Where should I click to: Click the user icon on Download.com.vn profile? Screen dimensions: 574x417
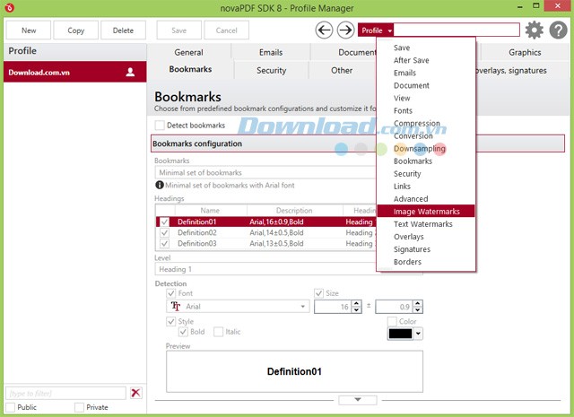tap(130, 72)
